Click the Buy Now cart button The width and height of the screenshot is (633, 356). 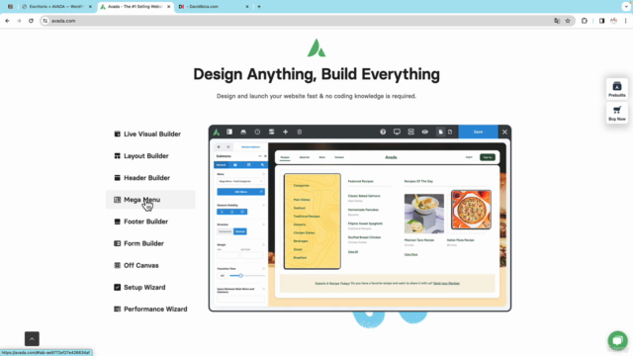tap(617, 113)
